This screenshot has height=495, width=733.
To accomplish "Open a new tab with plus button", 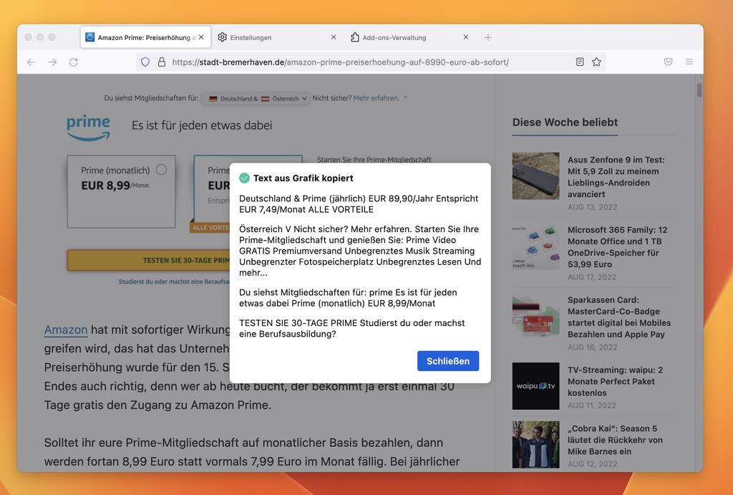I will (488, 37).
